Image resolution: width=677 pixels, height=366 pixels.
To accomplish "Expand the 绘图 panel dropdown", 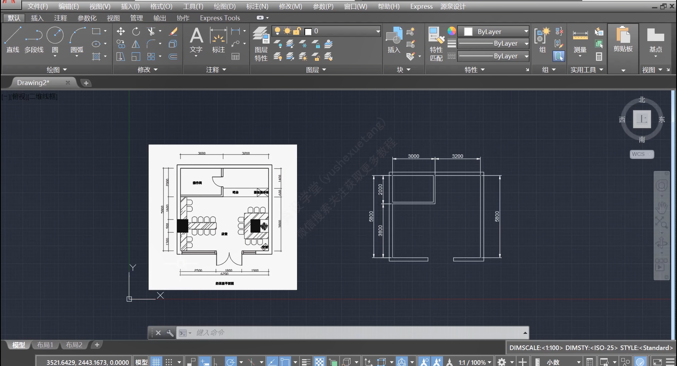I will pyautogui.click(x=57, y=70).
